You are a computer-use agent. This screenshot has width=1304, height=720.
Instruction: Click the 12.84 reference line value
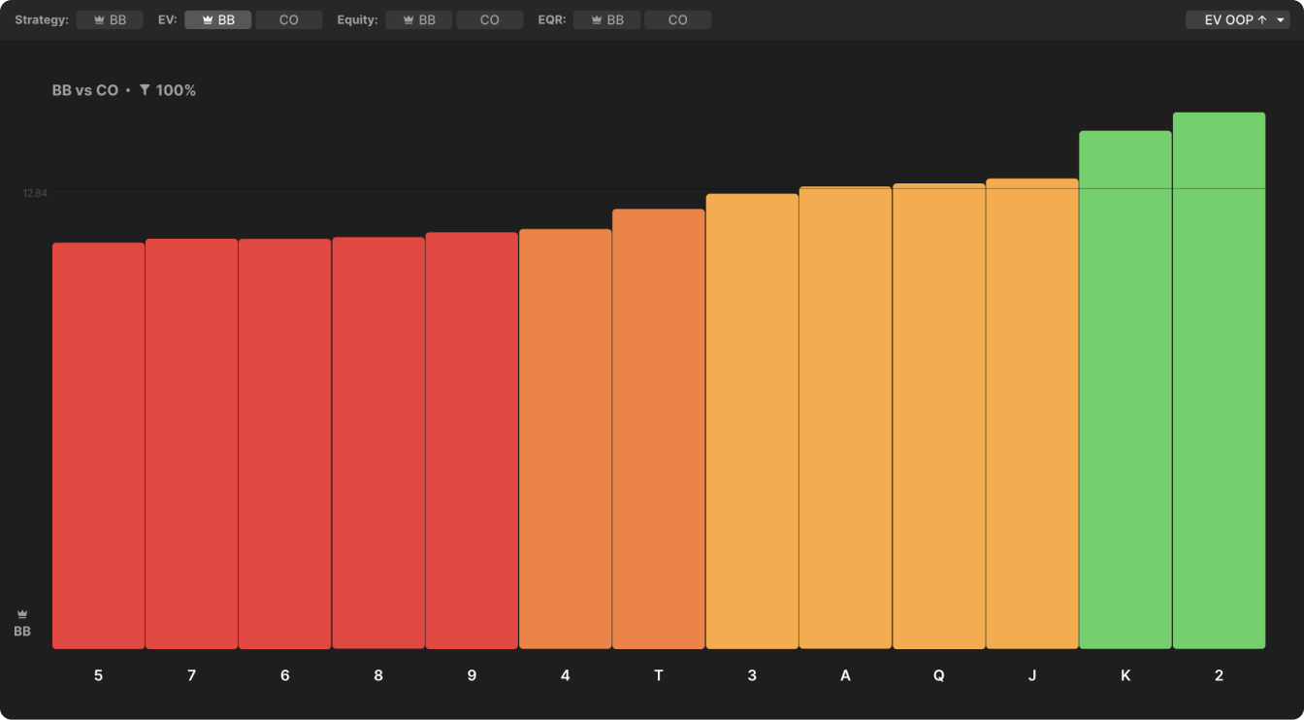click(x=35, y=193)
